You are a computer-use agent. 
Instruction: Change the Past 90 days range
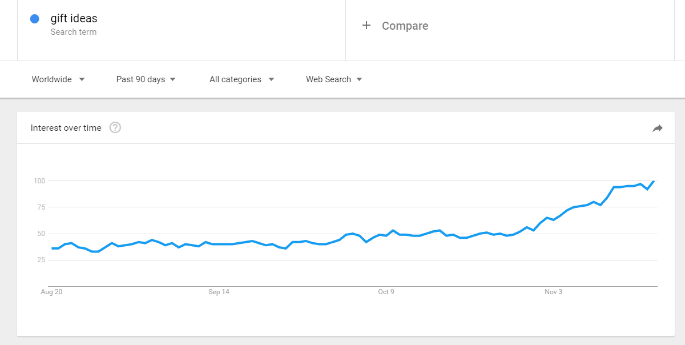point(146,79)
